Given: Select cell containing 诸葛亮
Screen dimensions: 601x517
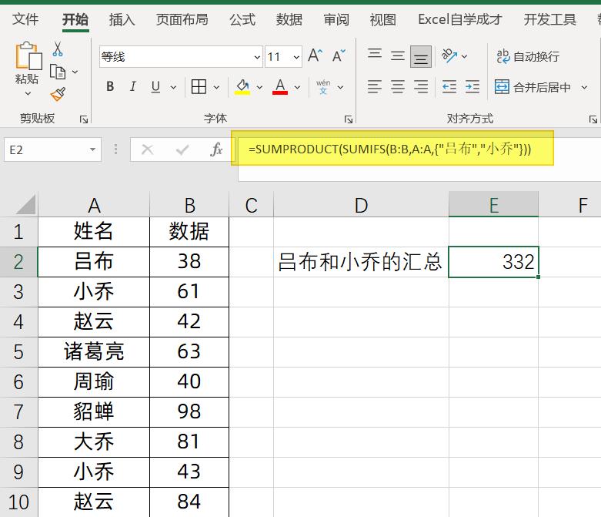Looking at the screenshot, I should pos(94,352).
